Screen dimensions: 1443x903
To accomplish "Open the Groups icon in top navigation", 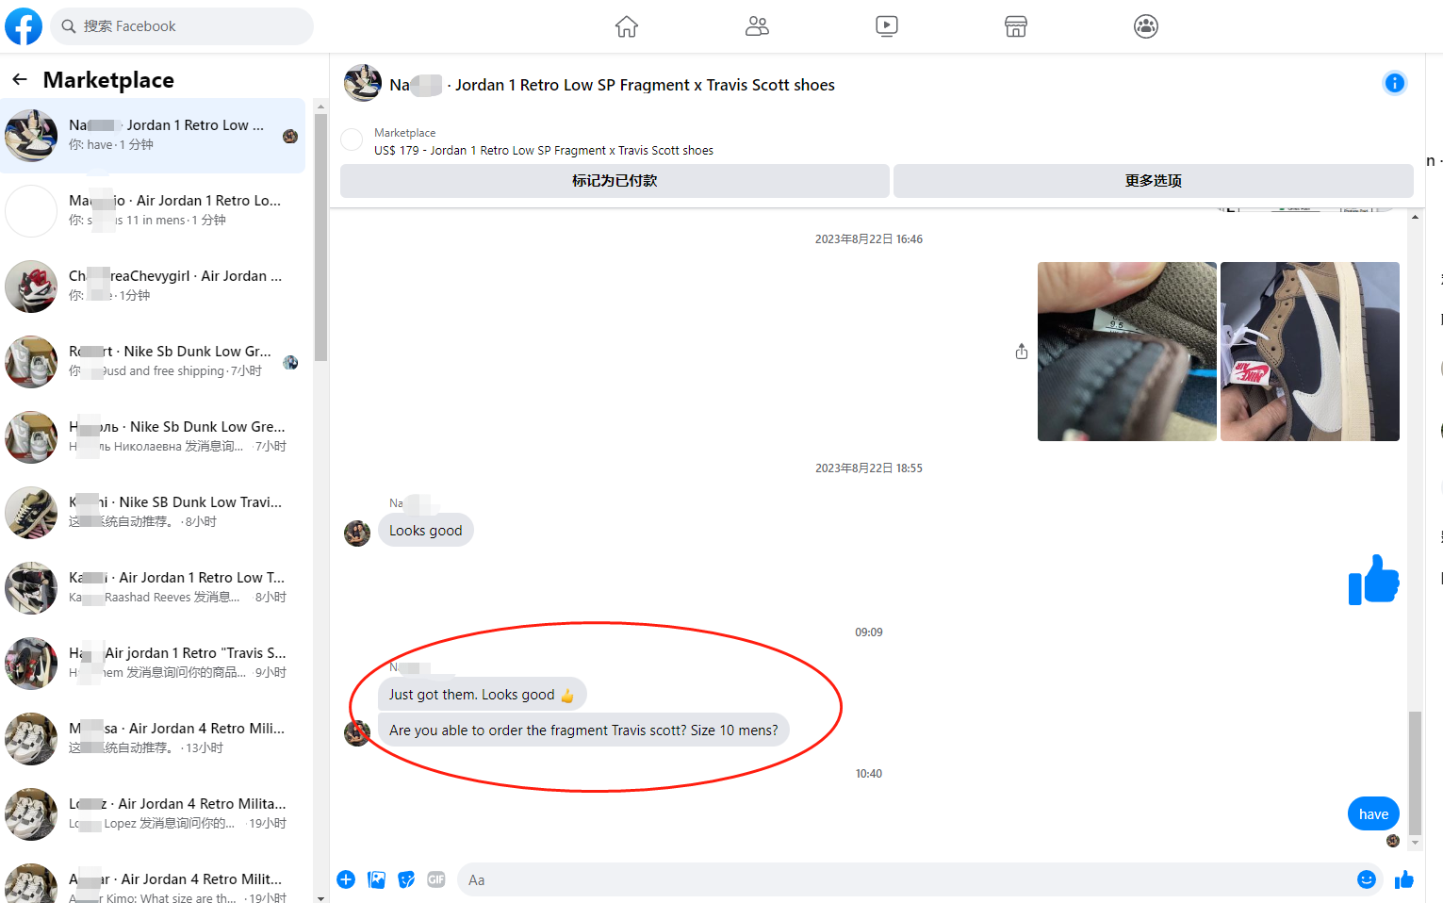I will click(x=1145, y=26).
